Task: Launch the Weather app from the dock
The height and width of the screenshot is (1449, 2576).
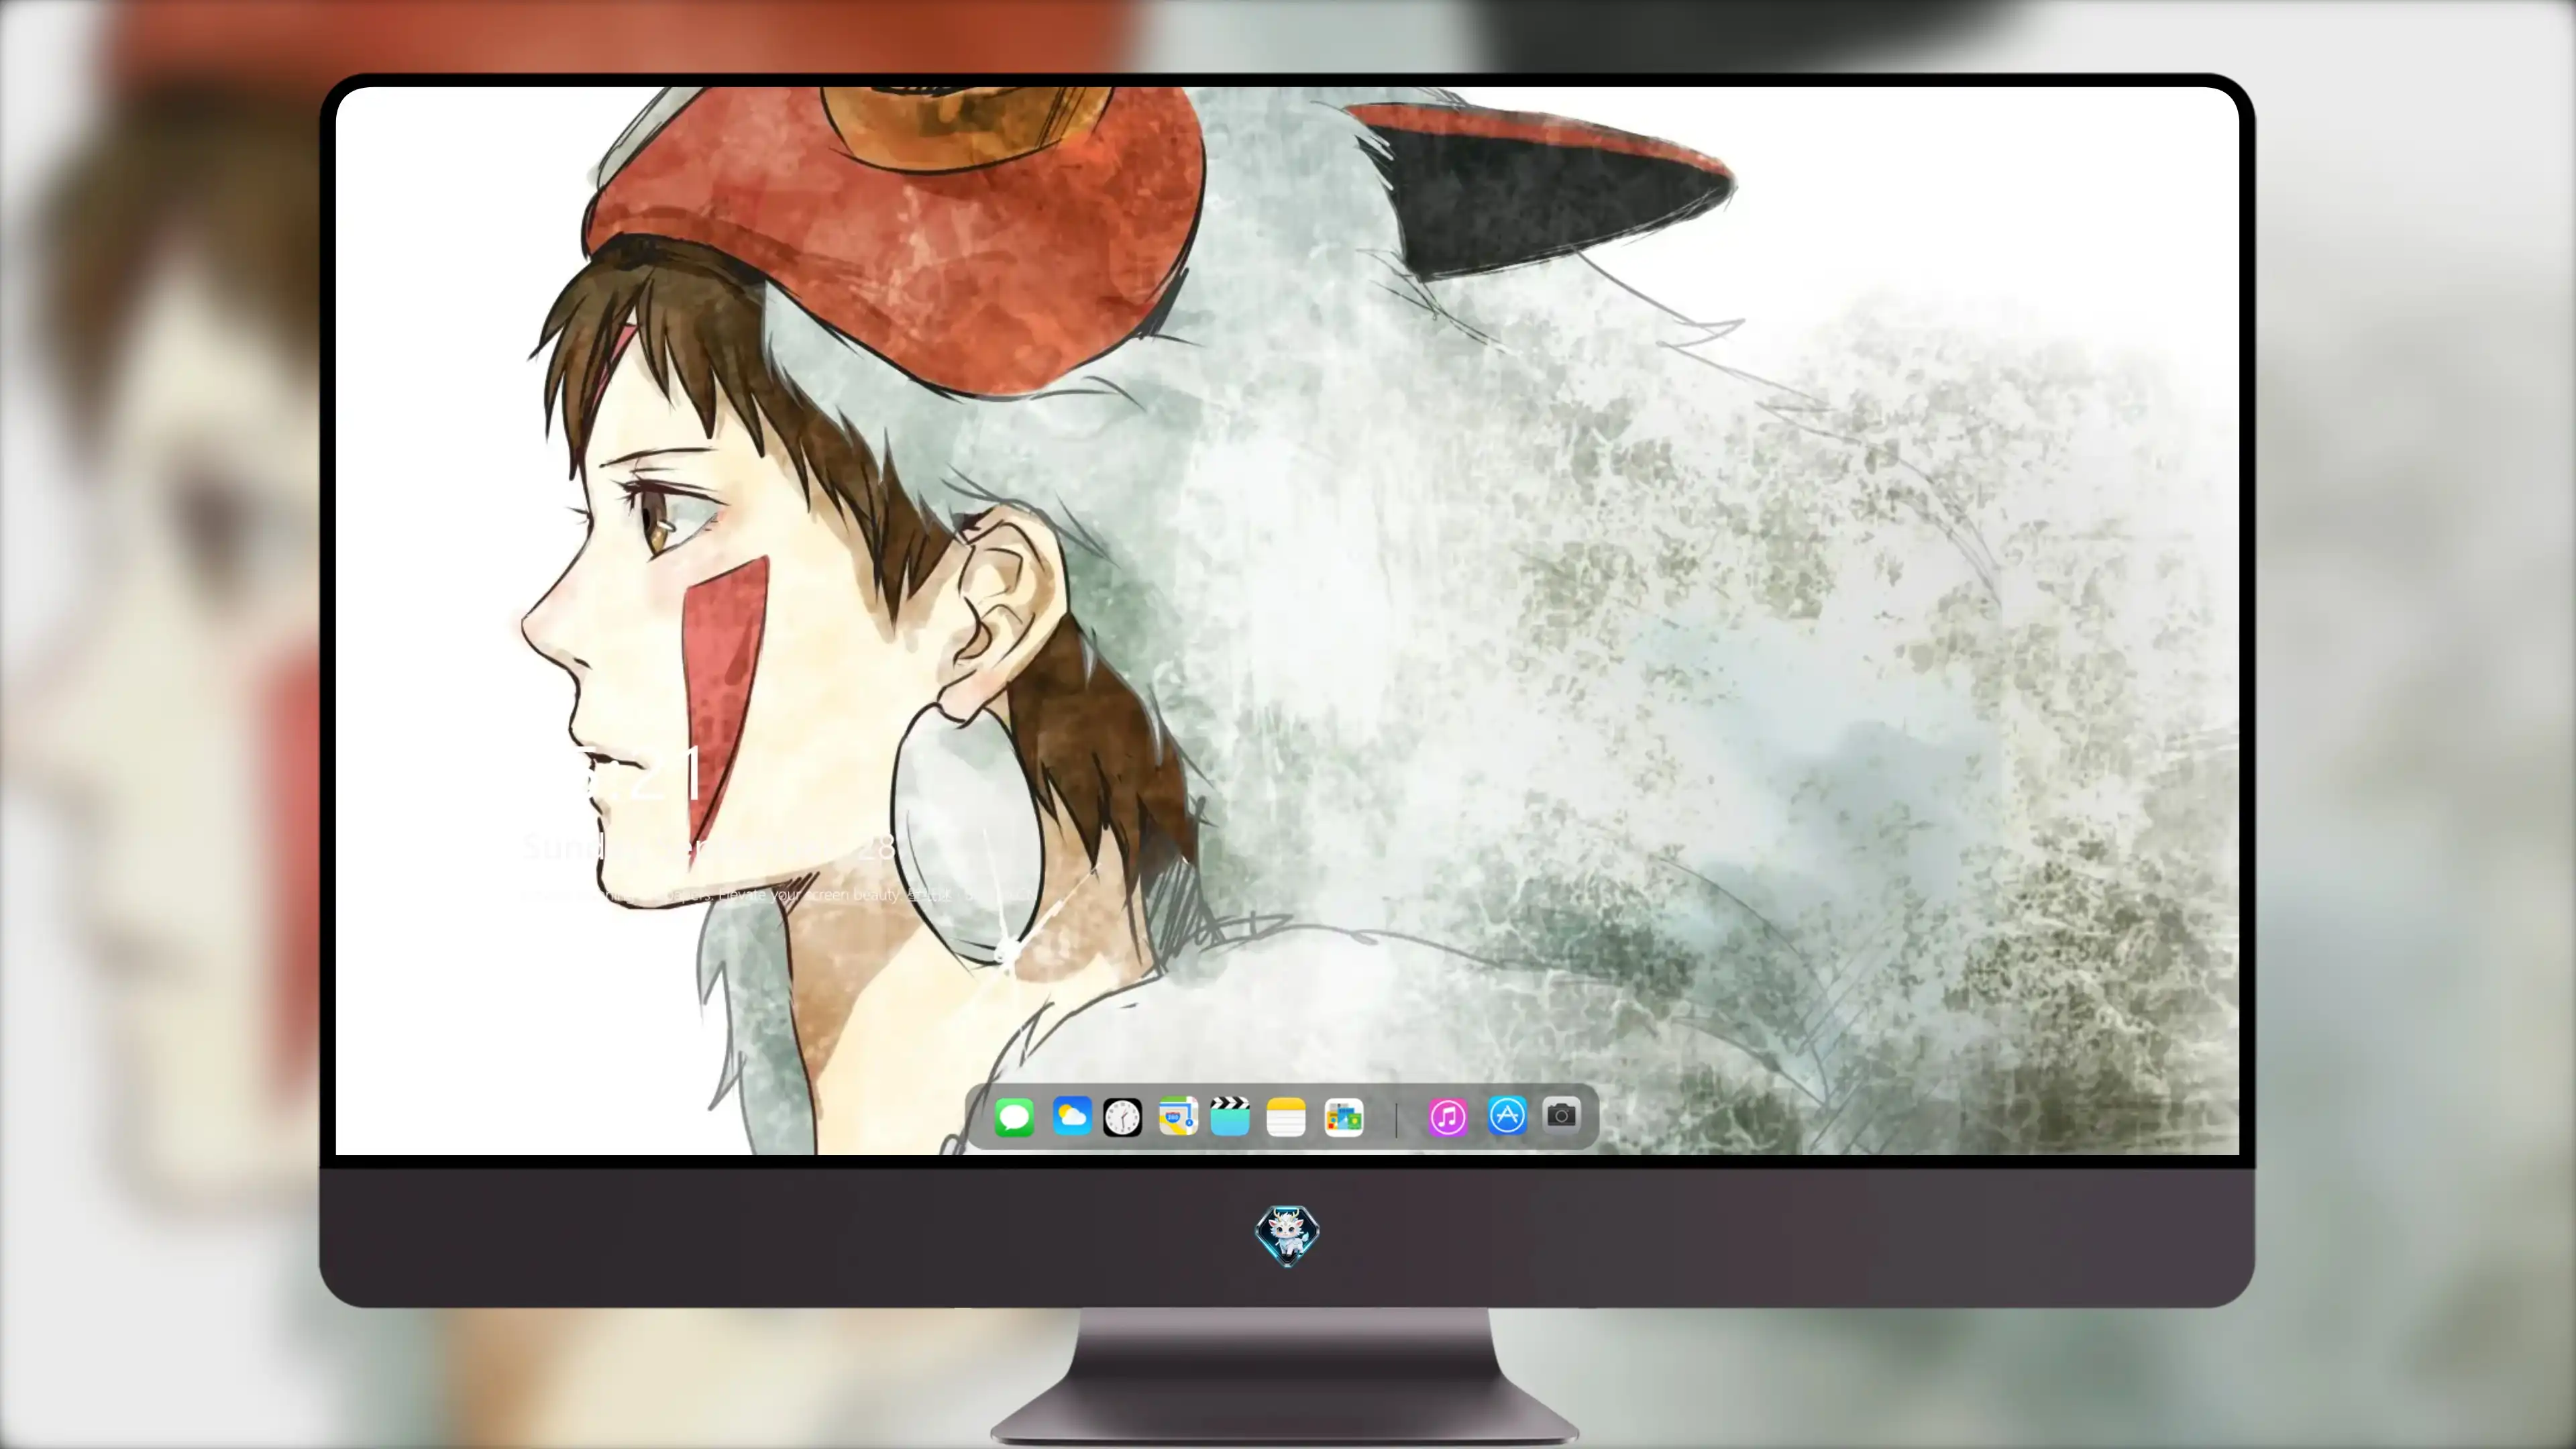Action: coord(1071,1116)
